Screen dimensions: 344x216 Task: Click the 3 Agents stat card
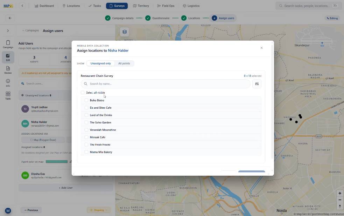[34, 59]
